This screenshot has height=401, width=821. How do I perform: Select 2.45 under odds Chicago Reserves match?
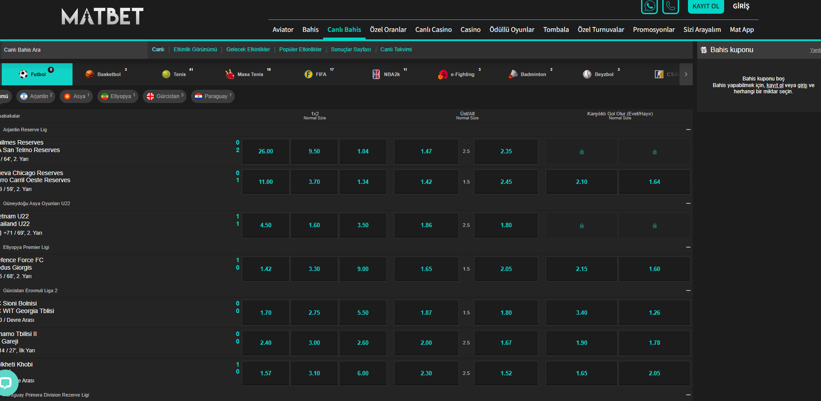click(506, 182)
